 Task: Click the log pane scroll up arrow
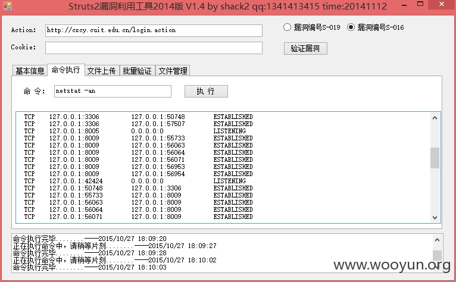[x=437, y=240]
